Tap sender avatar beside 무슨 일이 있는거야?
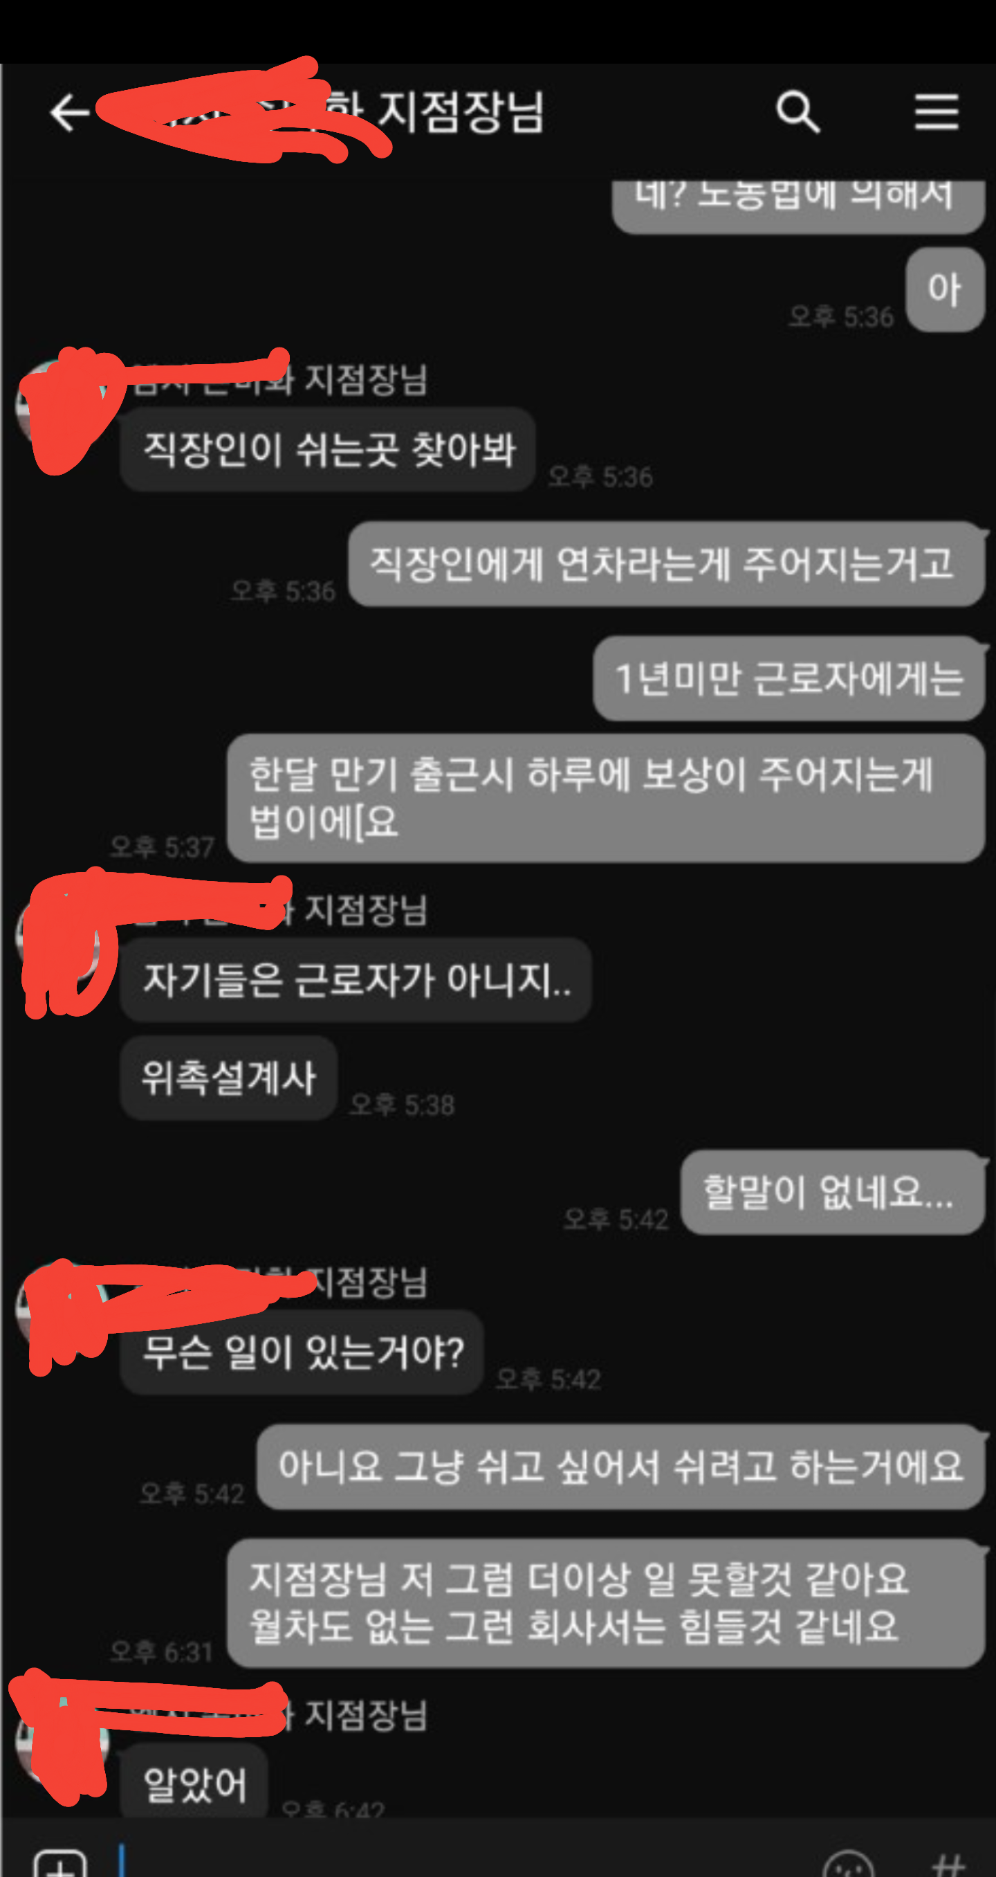The image size is (996, 1877). [x=62, y=1308]
